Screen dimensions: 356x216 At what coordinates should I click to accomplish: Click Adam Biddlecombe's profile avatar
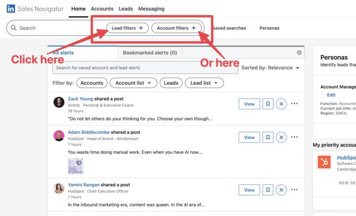59,135
